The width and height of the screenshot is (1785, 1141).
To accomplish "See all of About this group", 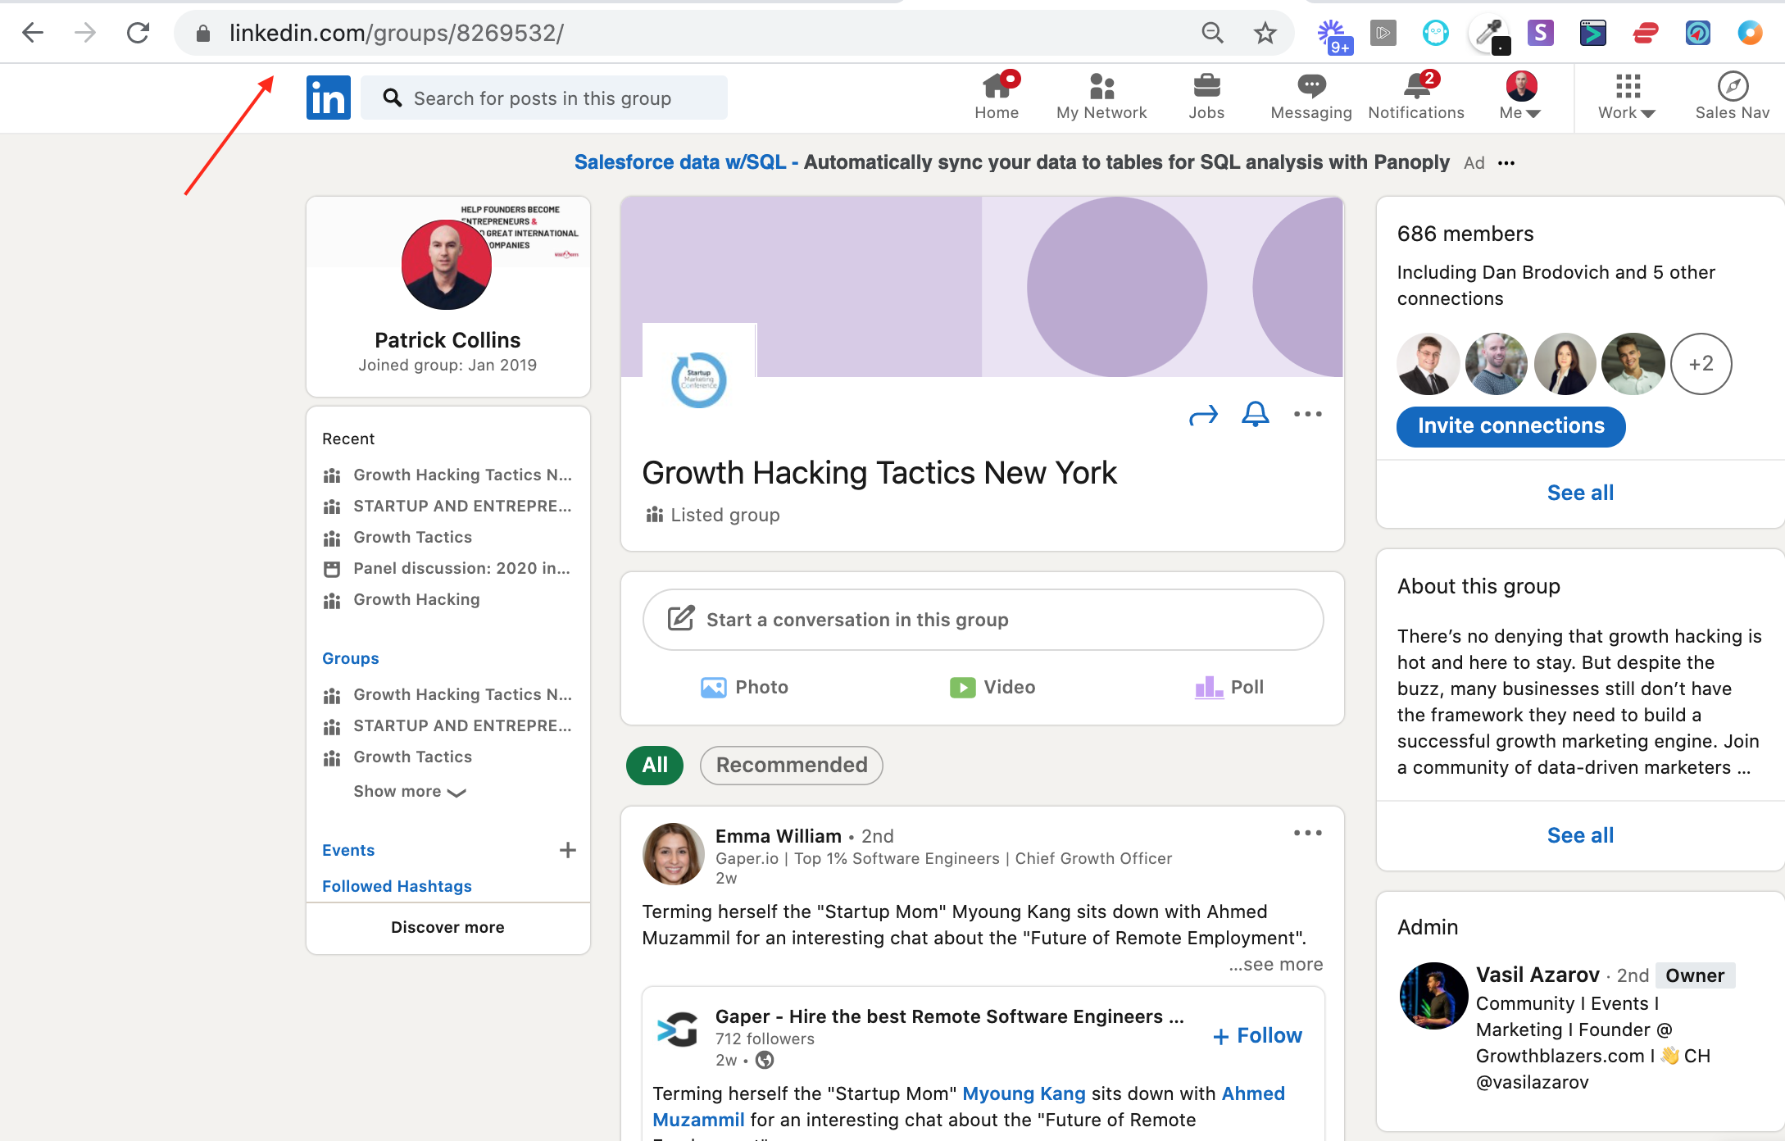I will (1580, 835).
